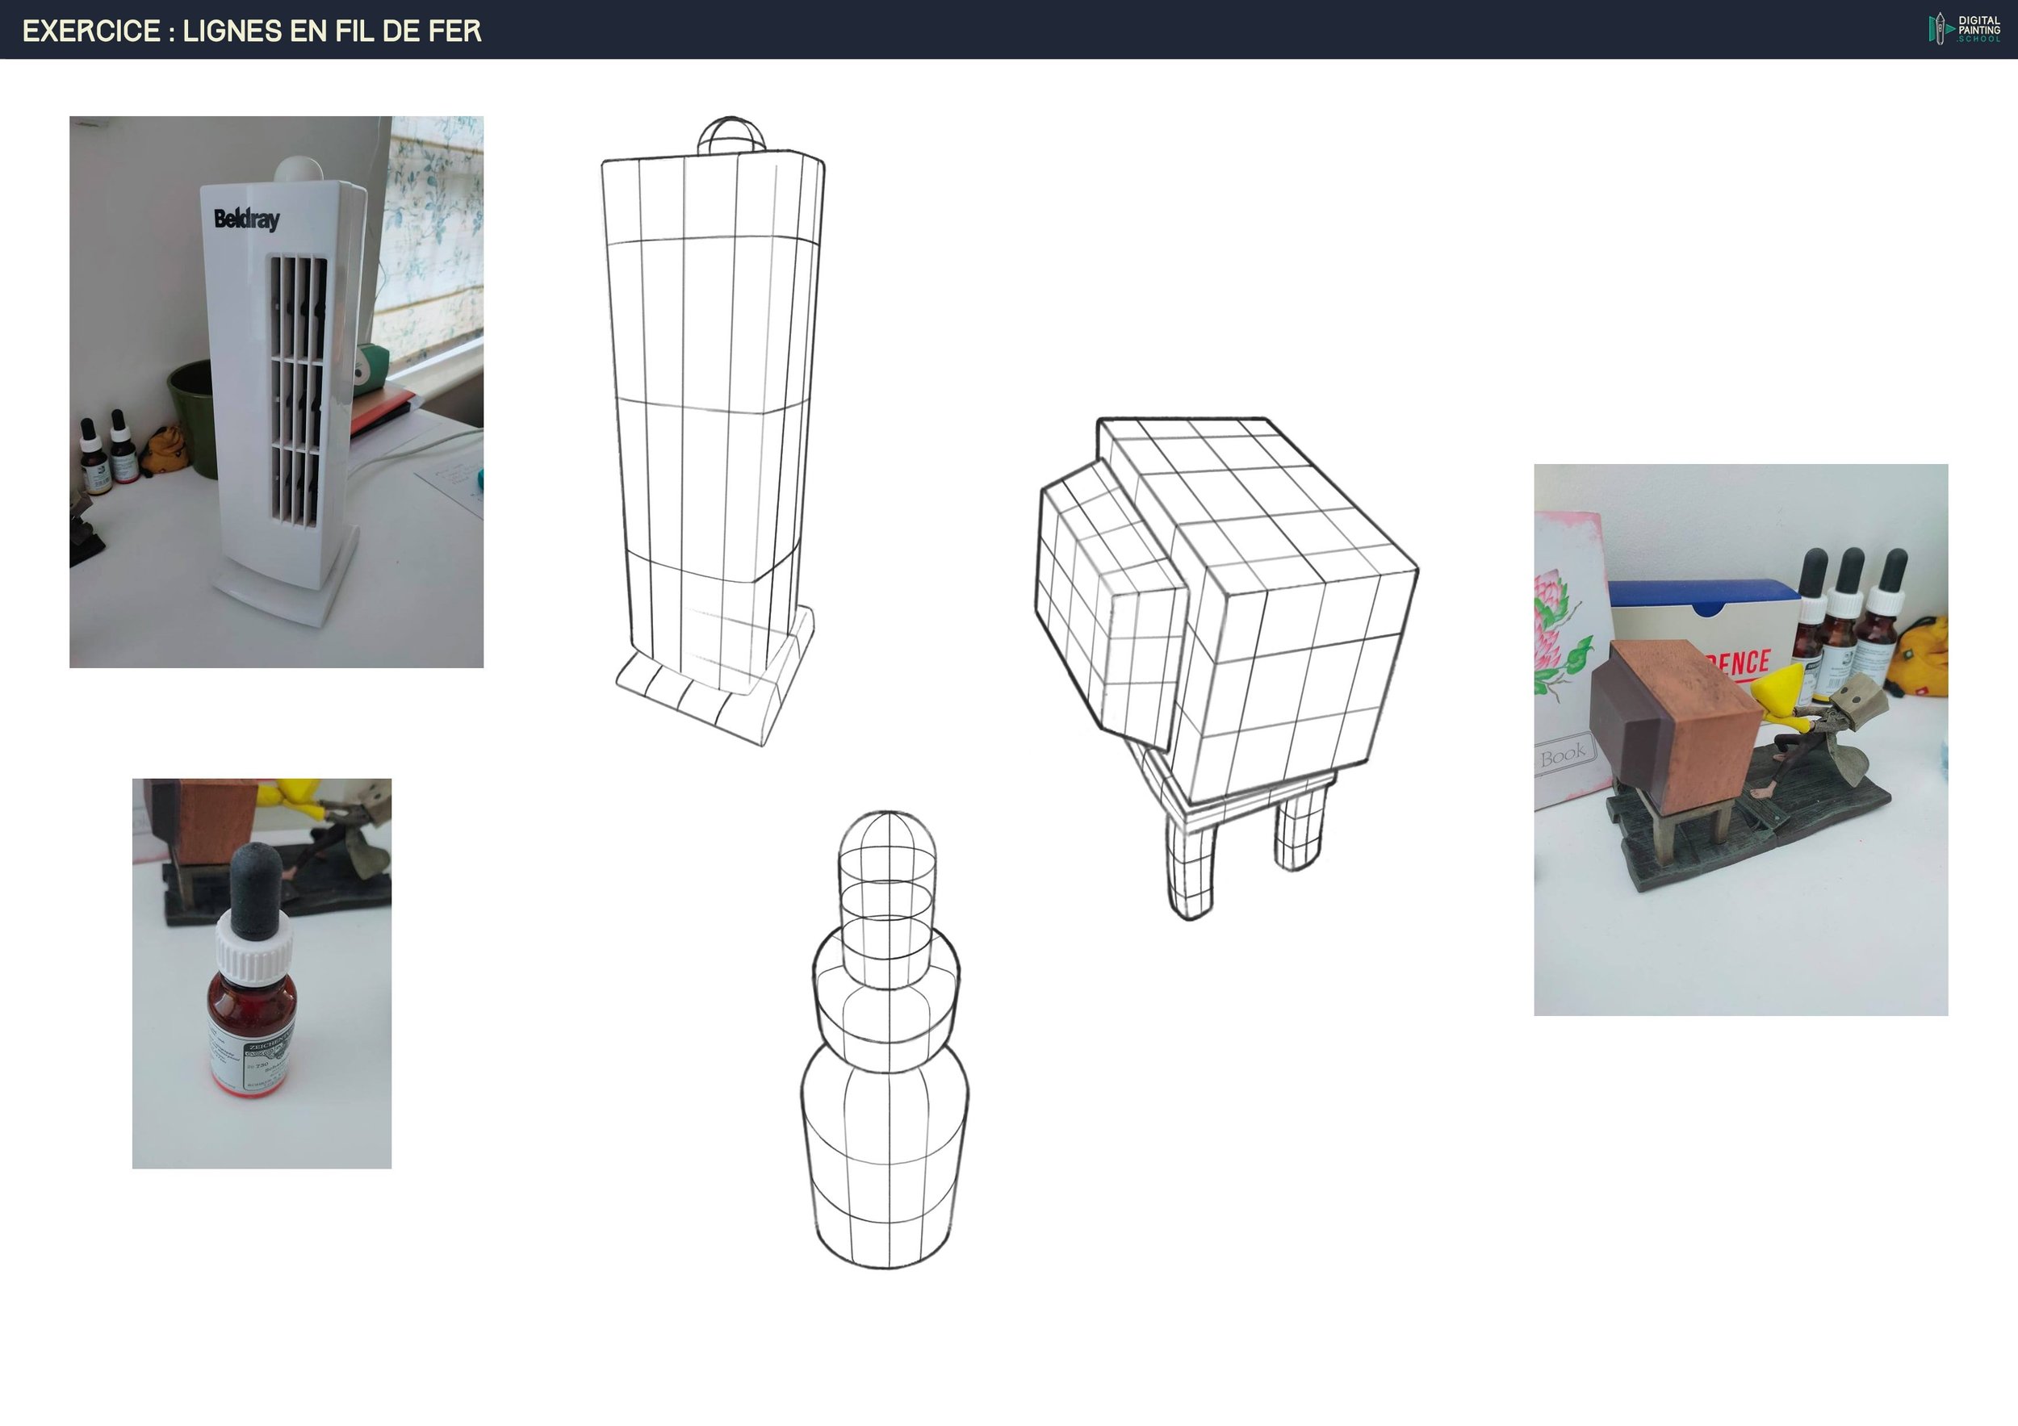2018x1426 pixels.
Task: Click the 'Book' label in the diorama photo
Action: pos(1563,753)
